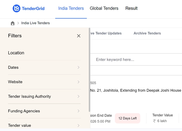
Task: Expand the Tender value filter chevron
Action: pyautogui.click(x=78, y=125)
